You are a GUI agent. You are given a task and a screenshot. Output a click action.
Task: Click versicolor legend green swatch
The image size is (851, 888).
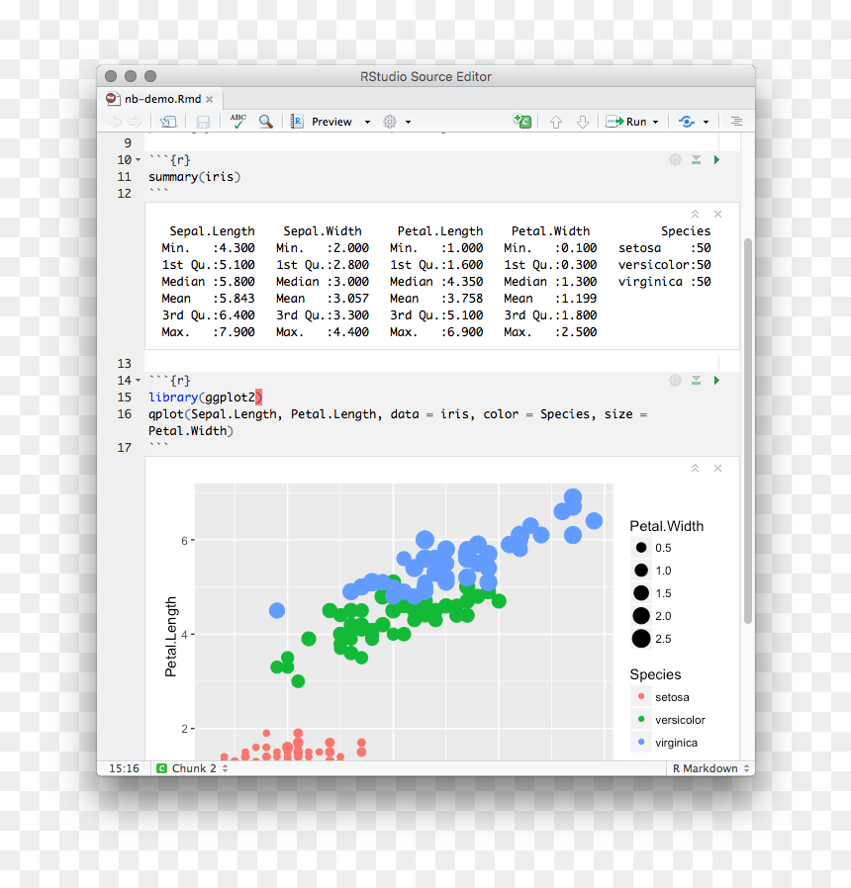641,719
